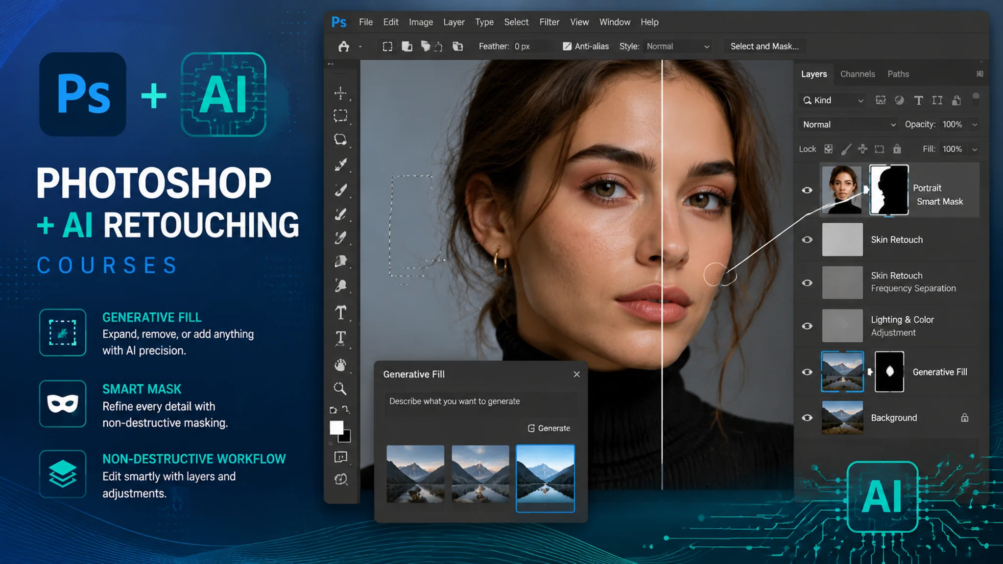Open the tool preset picker arrow
Screen dimensions: 1003x564
360,47
